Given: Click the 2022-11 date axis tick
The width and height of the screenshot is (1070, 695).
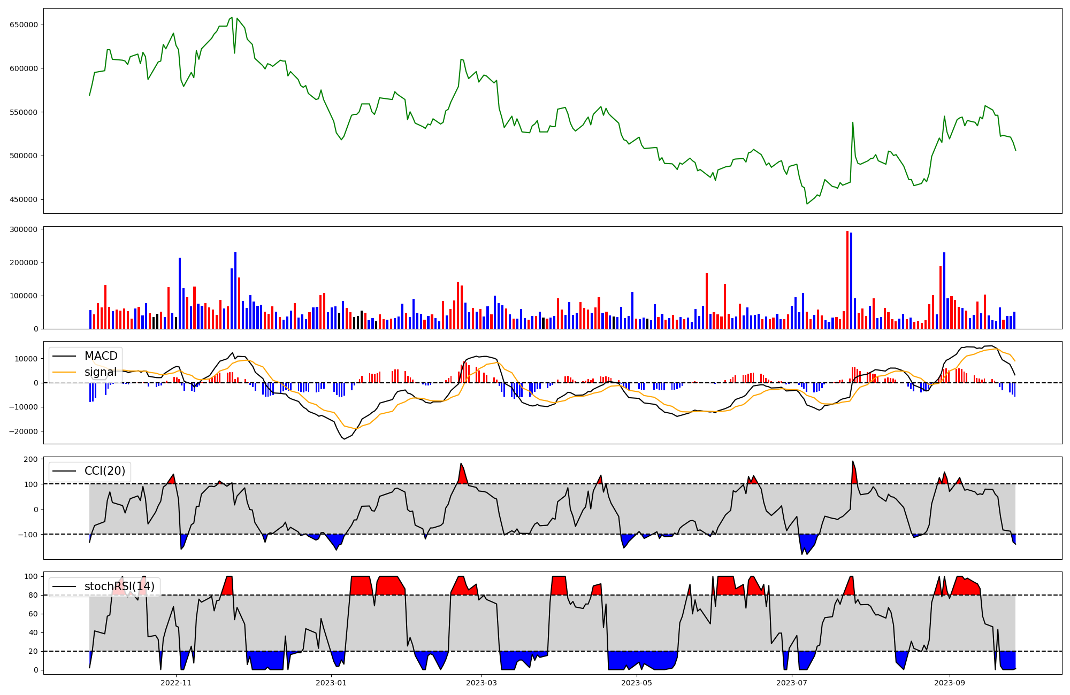Looking at the screenshot, I should (176, 683).
